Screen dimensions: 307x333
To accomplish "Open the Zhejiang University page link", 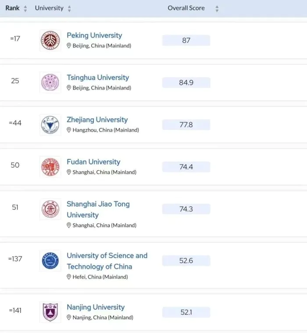I will coord(97,120).
